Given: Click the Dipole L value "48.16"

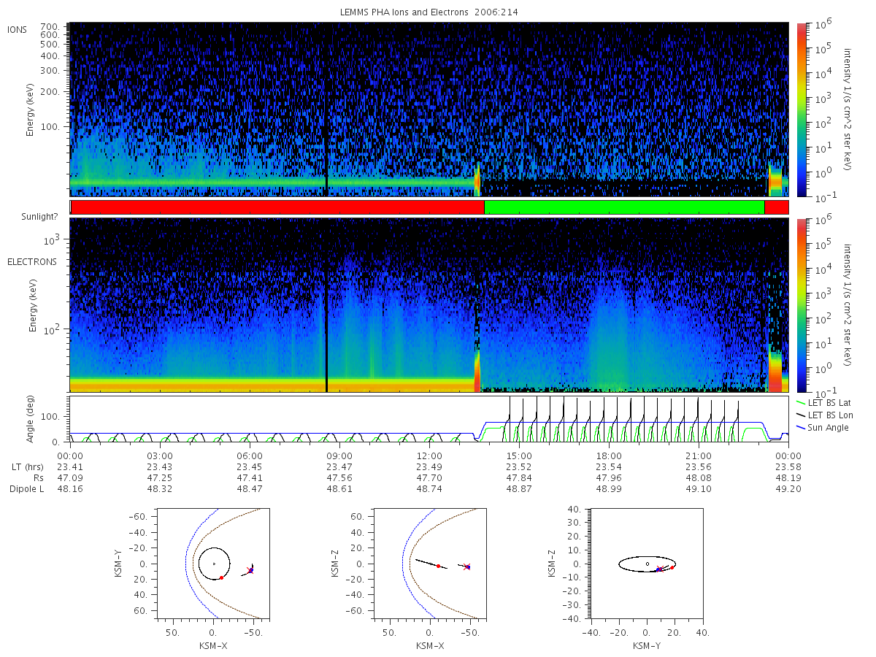Looking at the screenshot, I should pos(70,489).
